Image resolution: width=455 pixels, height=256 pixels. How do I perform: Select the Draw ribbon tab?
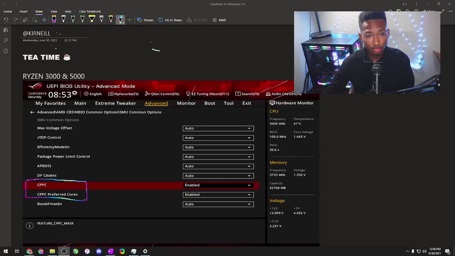pos(39,11)
